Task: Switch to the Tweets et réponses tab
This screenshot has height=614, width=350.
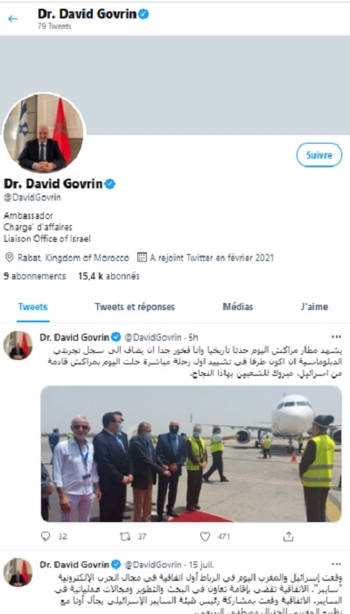Action: 135,307
